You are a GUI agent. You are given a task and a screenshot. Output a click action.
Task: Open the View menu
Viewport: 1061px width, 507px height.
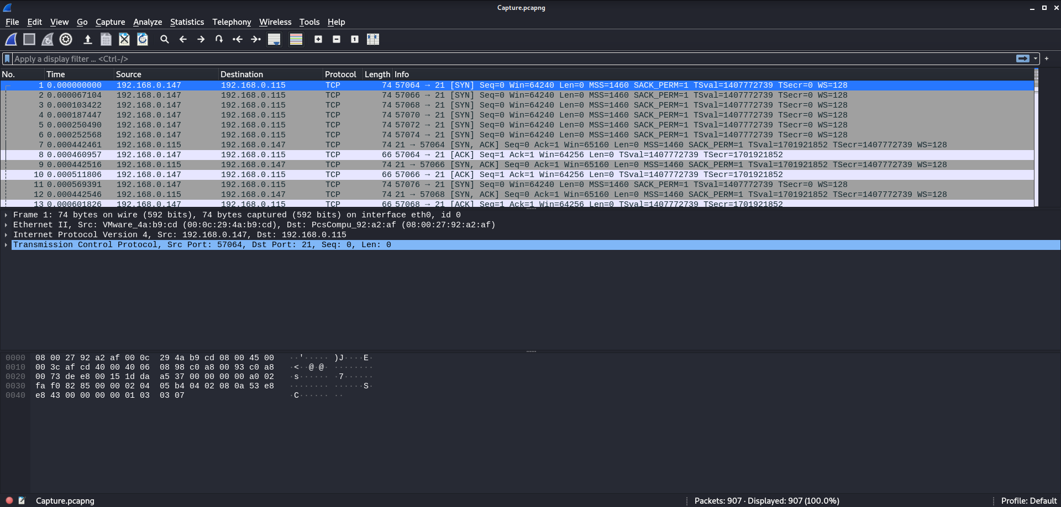pos(60,22)
